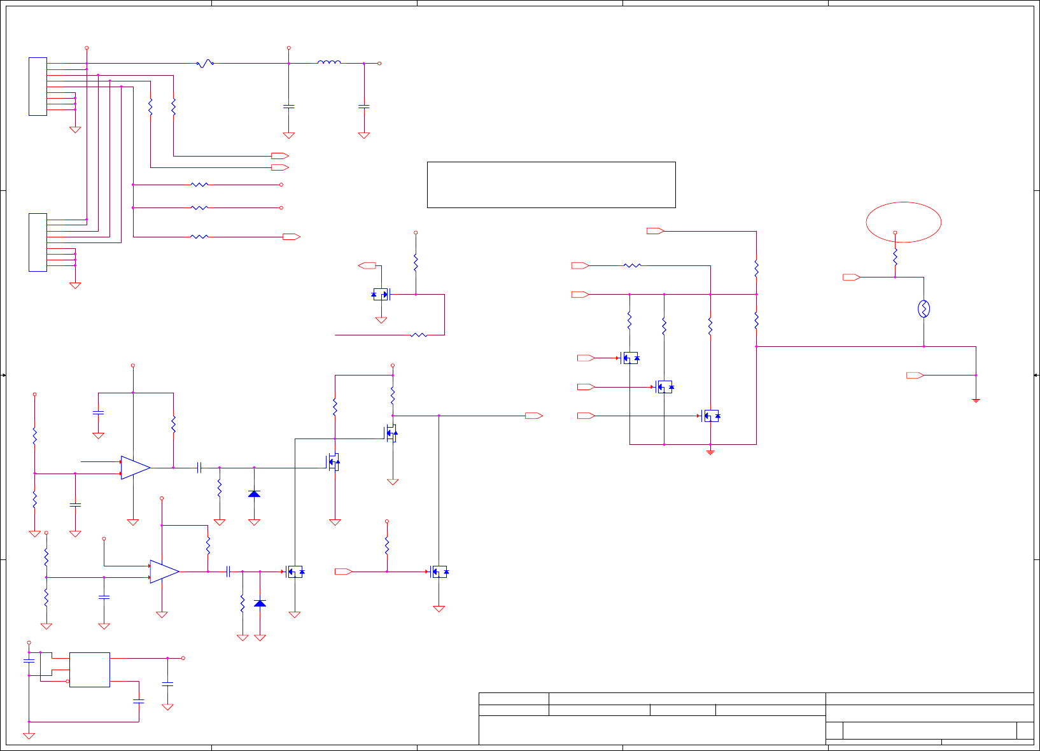Select the MOSFET driven by the lower op-amp
This screenshot has height=751, width=1040.
tap(295, 572)
